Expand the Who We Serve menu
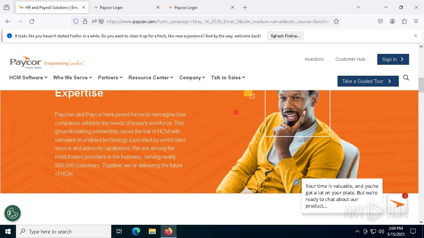Viewport: 424px width, 238px height. click(x=73, y=77)
